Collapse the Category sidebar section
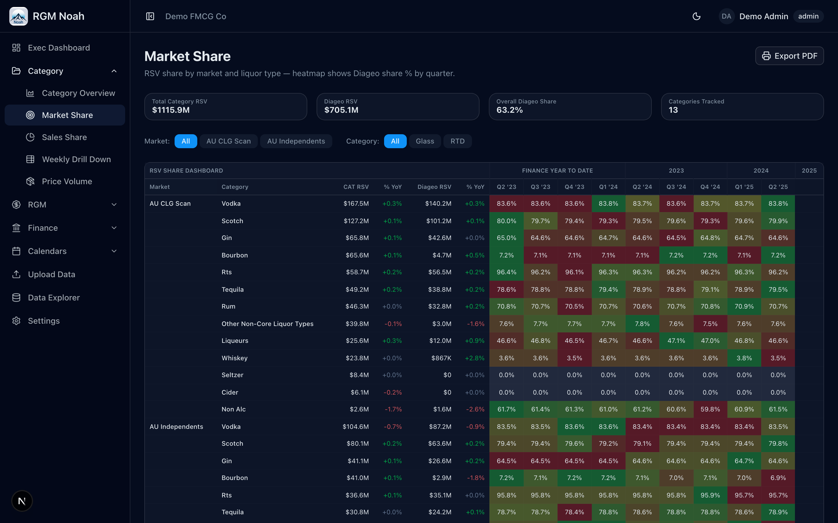The height and width of the screenshot is (523, 838). point(114,71)
